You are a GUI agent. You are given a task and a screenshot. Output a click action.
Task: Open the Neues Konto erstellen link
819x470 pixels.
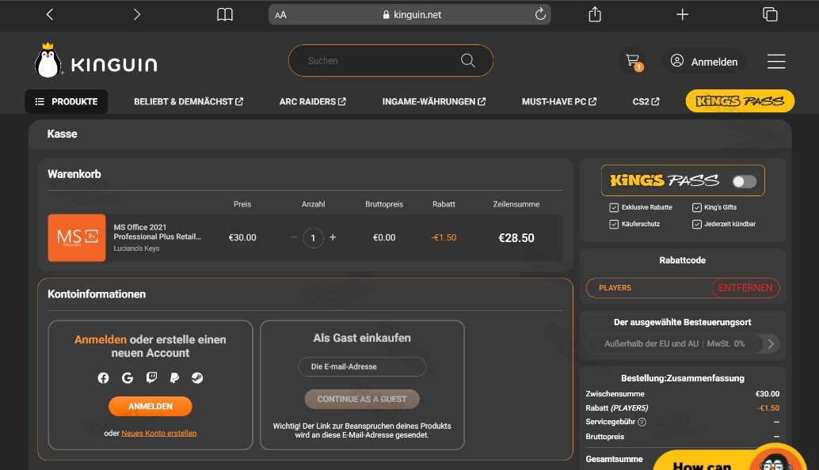(x=158, y=433)
